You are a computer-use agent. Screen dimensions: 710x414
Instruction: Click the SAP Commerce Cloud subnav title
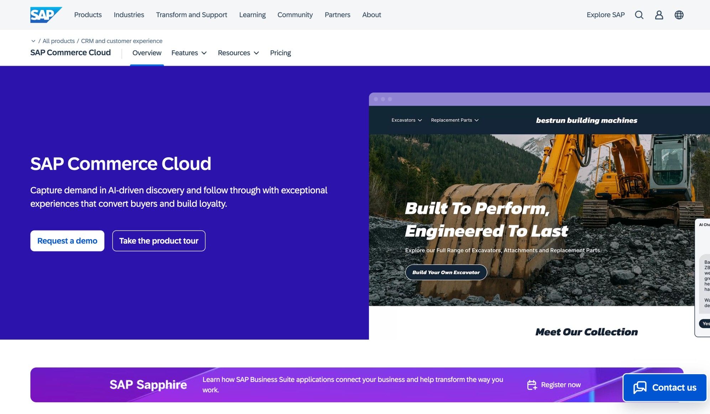(x=71, y=53)
